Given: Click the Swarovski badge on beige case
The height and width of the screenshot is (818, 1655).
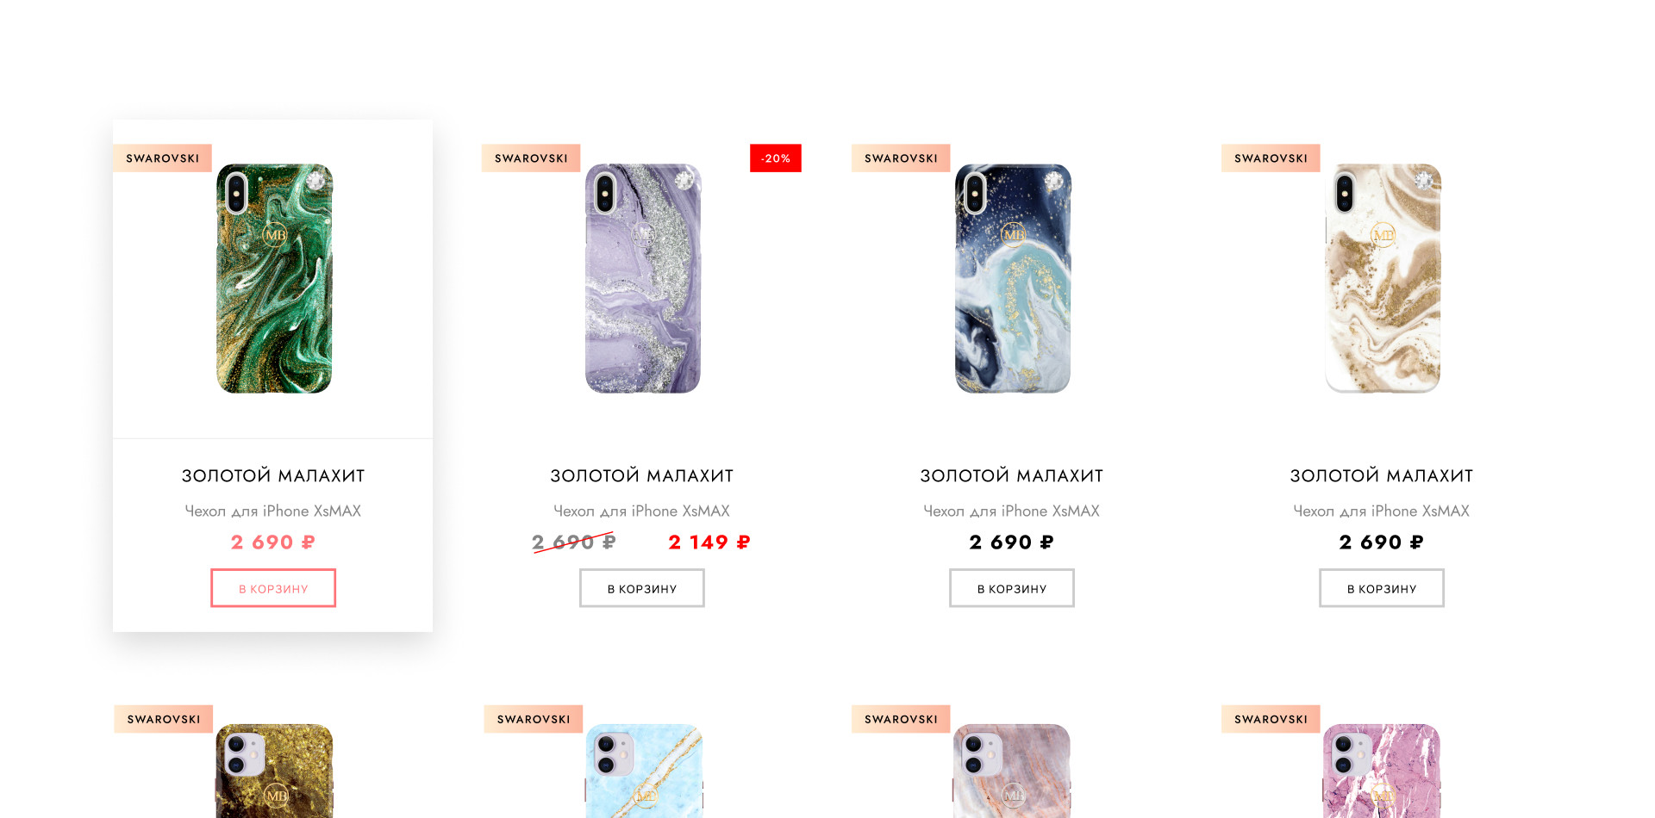Looking at the screenshot, I should tap(1271, 158).
